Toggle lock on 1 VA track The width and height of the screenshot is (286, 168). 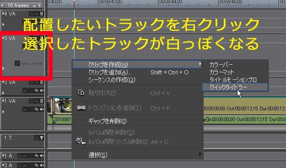(x=31, y=101)
